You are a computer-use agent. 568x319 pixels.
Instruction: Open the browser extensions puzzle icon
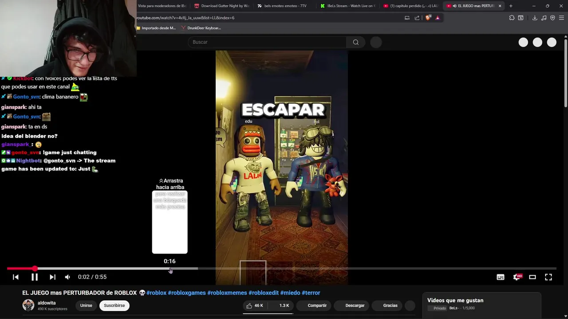pos(512,18)
